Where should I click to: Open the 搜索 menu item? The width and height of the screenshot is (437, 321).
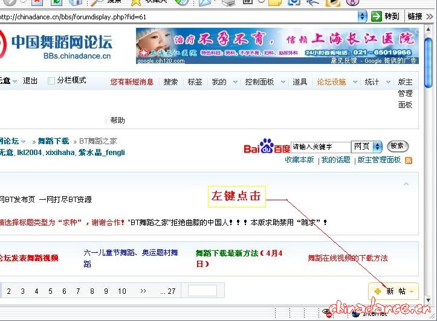coord(170,82)
